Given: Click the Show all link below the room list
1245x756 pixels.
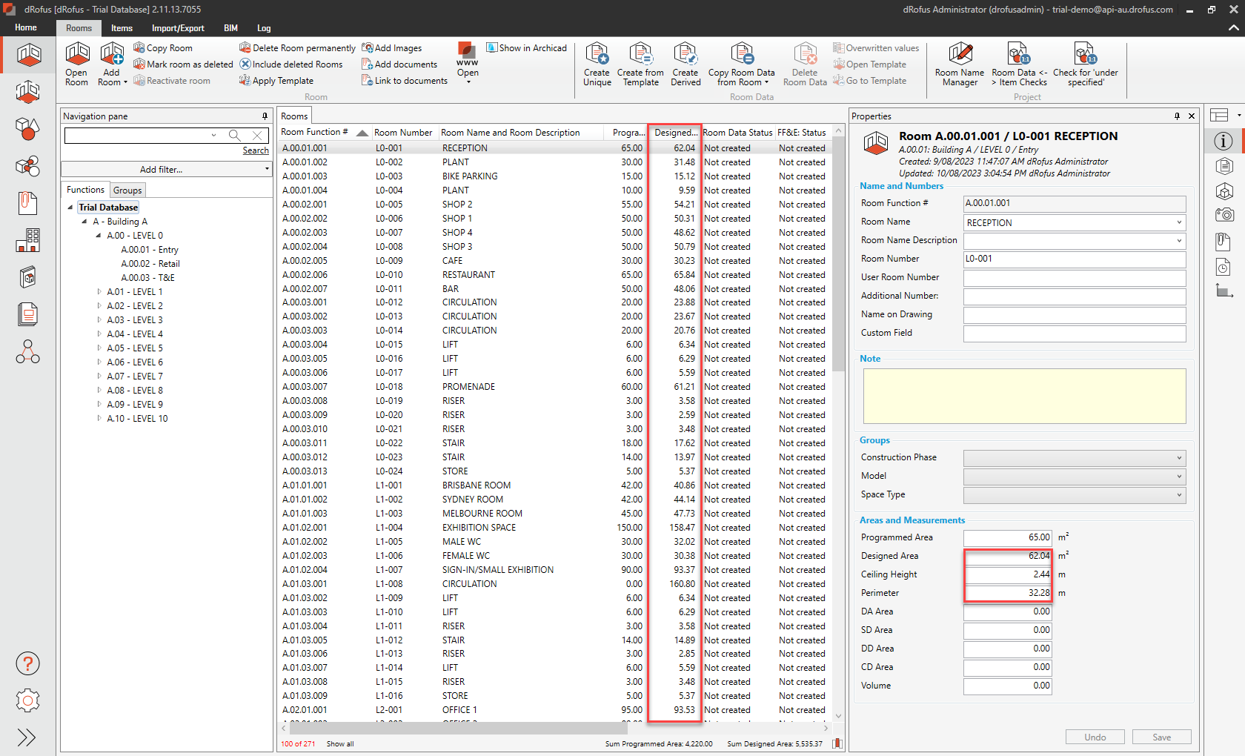Looking at the screenshot, I should click(340, 743).
